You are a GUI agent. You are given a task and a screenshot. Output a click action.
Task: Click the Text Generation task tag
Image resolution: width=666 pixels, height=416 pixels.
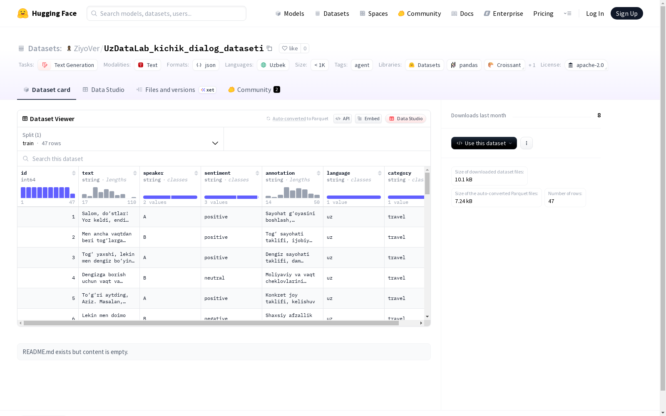click(68, 65)
